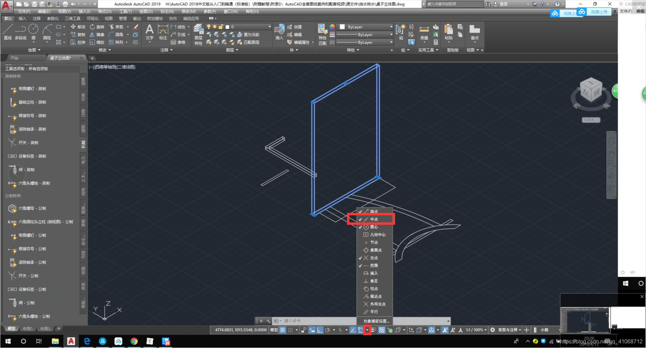Click the Scale (缩放) tool
Viewport: 646px width, 348px height.
pyautogui.click(x=97, y=42)
